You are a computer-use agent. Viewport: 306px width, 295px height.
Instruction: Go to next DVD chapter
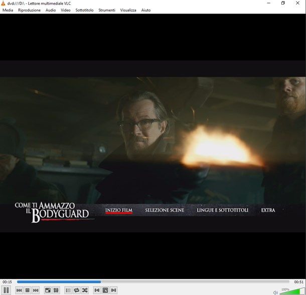pyautogui.click(x=113, y=290)
